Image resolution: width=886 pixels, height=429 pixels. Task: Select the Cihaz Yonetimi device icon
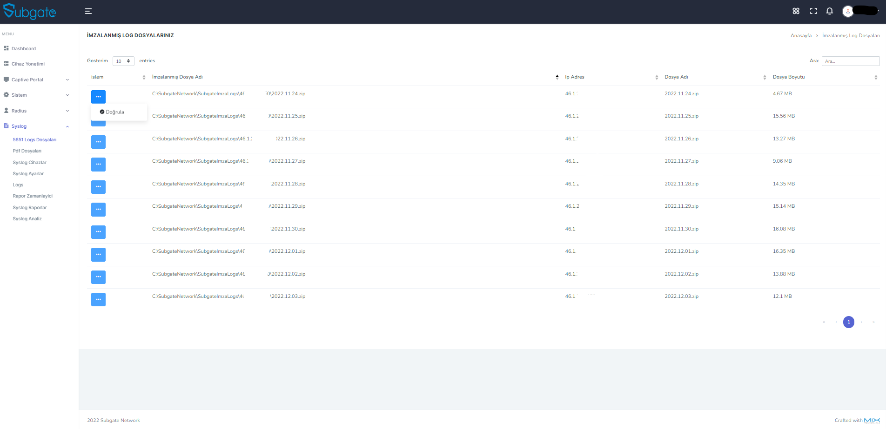coord(6,64)
